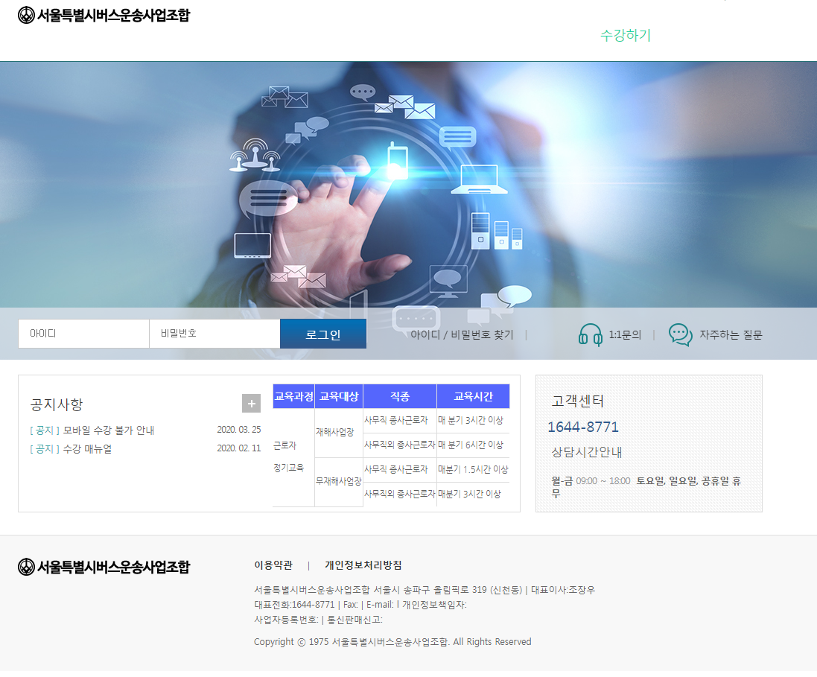Open the 이용약관 page from the footer
Image resolution: width=817 pixels, height=677 pixels.
pyautogui.click(x=273, y=565)
